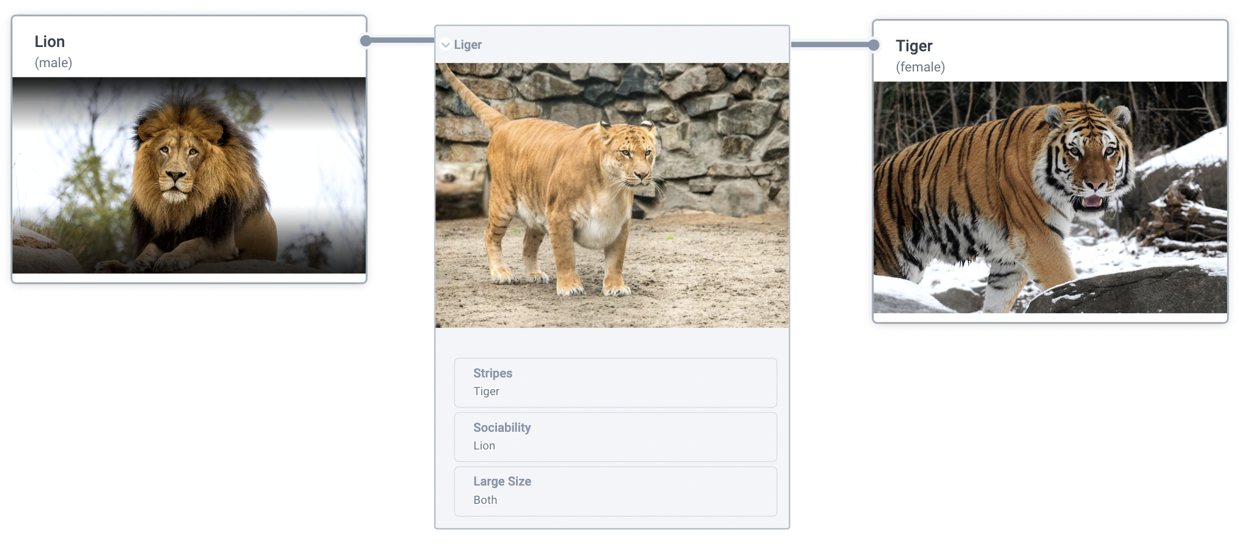Screen dimensions: 1241x546
Task: Click the "(female)" subtitle text
Action: pos(920,67)
